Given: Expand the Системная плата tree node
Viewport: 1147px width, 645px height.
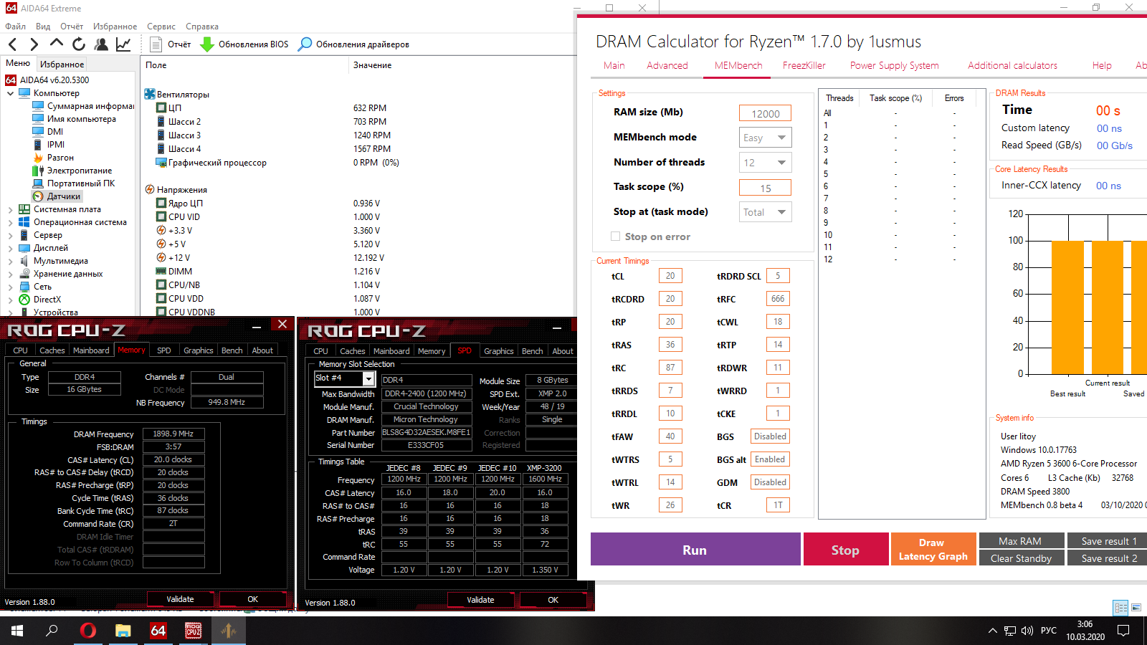Looking at the screenshot, I should point(11,209).
